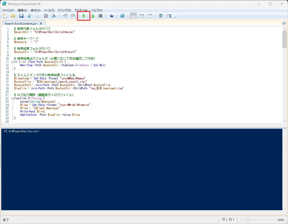Image resolution: width=288 pixels, height=224 pixels.
Task: Click the Run Selection toolbar icon
Action: coord(92,16)
